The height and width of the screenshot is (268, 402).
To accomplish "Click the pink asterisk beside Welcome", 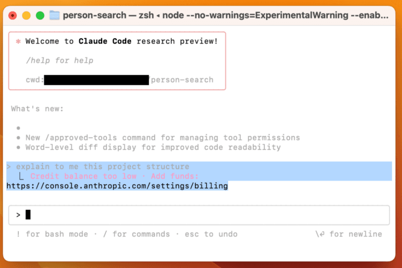I will [18, 41].
